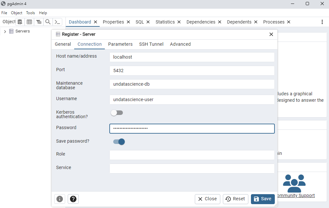329x208 pixels.
Task: Enable the Kerberos authentication toggle
Action: tap(117, 113)
